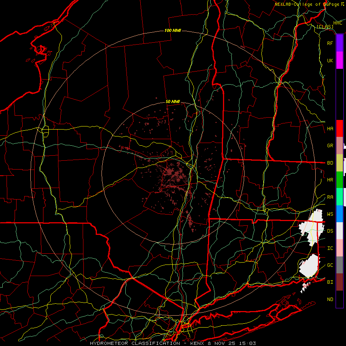The width and height of the screenshot is (346, 346).
Task: Click the HHC product label
Action: pos(338,23)
